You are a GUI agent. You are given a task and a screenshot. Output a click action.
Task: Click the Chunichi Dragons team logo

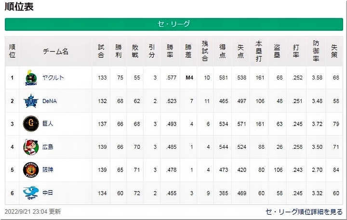(x=31, y=193)
